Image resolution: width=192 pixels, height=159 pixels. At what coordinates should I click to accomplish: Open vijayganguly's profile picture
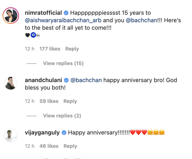(x=11, y=135)
